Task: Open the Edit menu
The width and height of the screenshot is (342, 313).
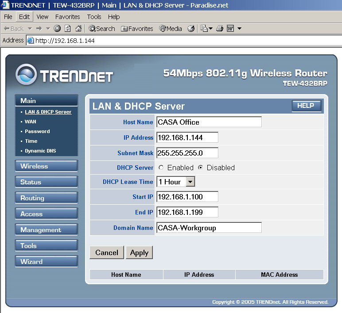Action: pos(24,17)
